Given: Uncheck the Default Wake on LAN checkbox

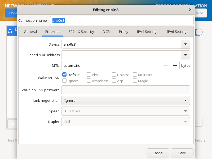Looking at the screenshot, I should (x=64, y=75).
